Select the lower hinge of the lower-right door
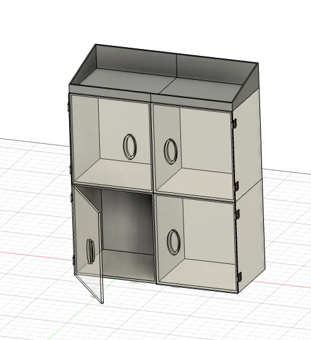This screenshot has height=340, width=311. point(239,277)
